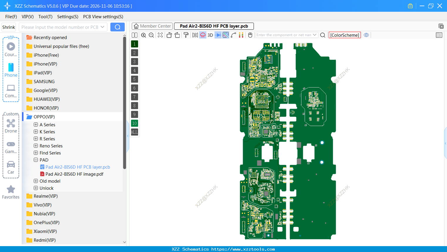Image resolution: width=447 pixels, height=252 pixels.
Task: Click the split view icon on the toolbar
Action: [134, 35]
